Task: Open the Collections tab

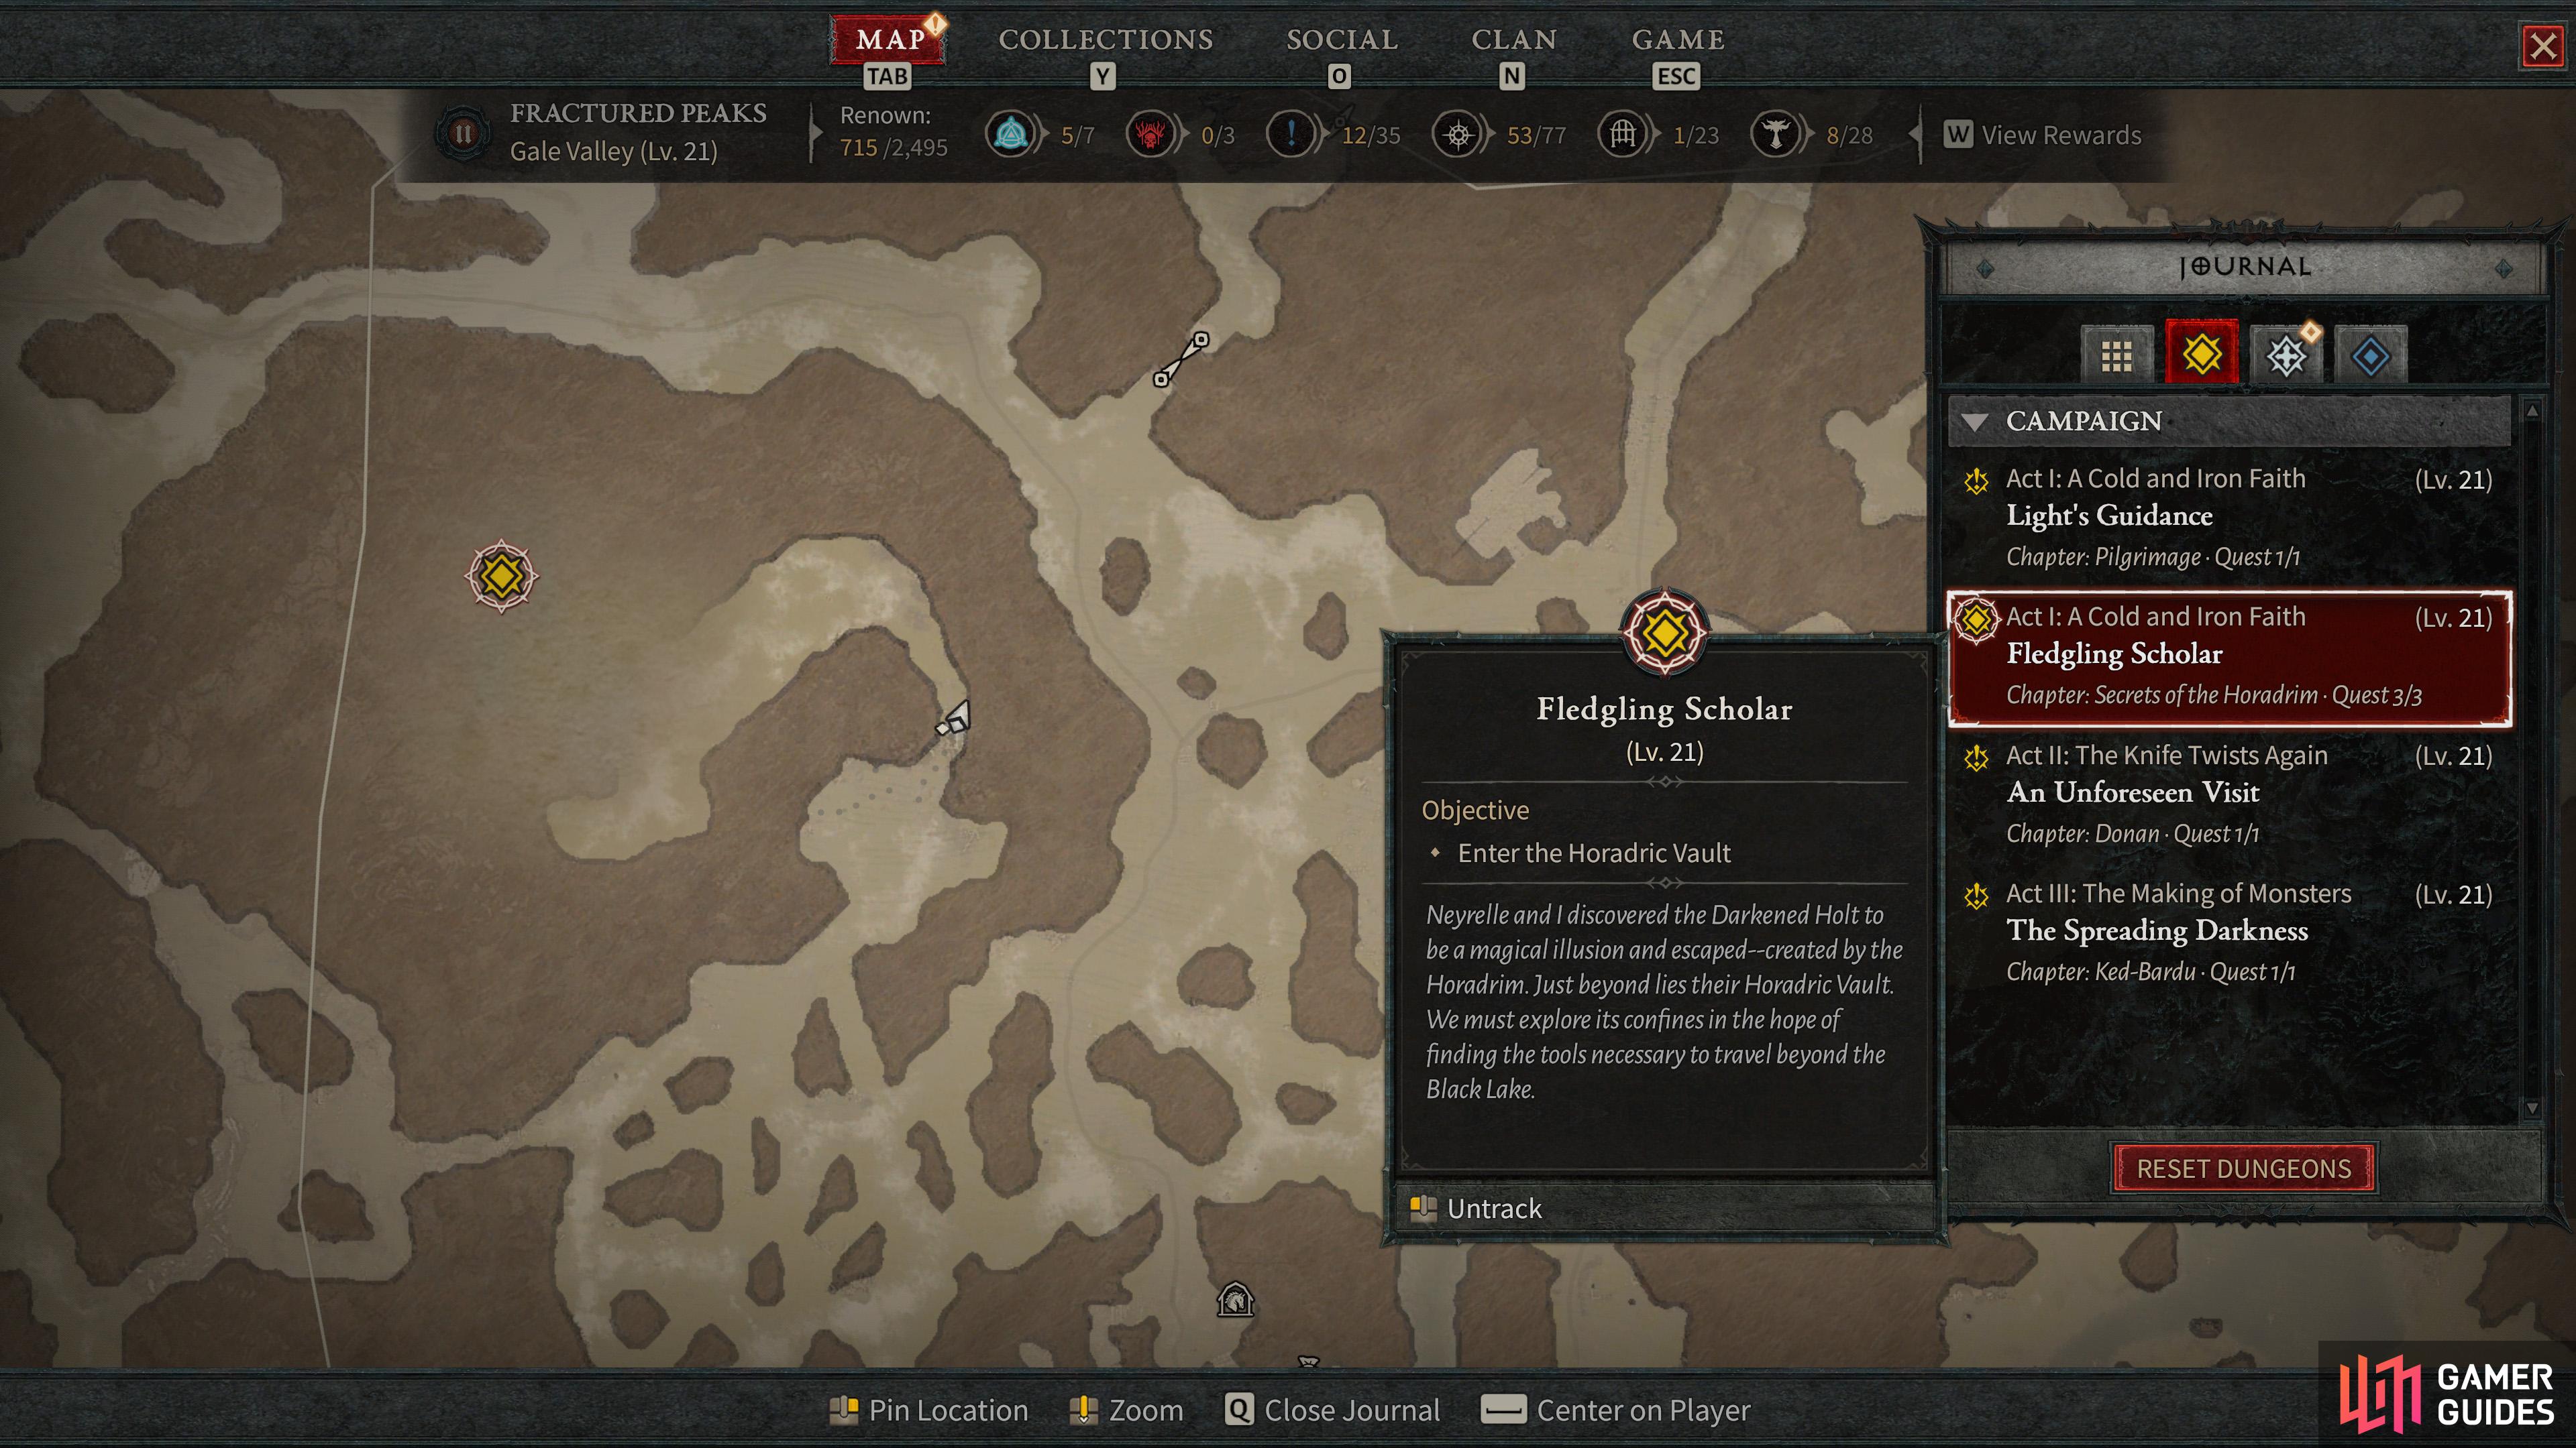Action: 1105,40
